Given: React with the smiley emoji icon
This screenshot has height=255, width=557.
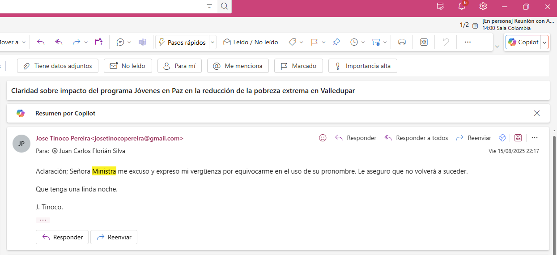Looking at the screenshot, I should pos(323,138).
